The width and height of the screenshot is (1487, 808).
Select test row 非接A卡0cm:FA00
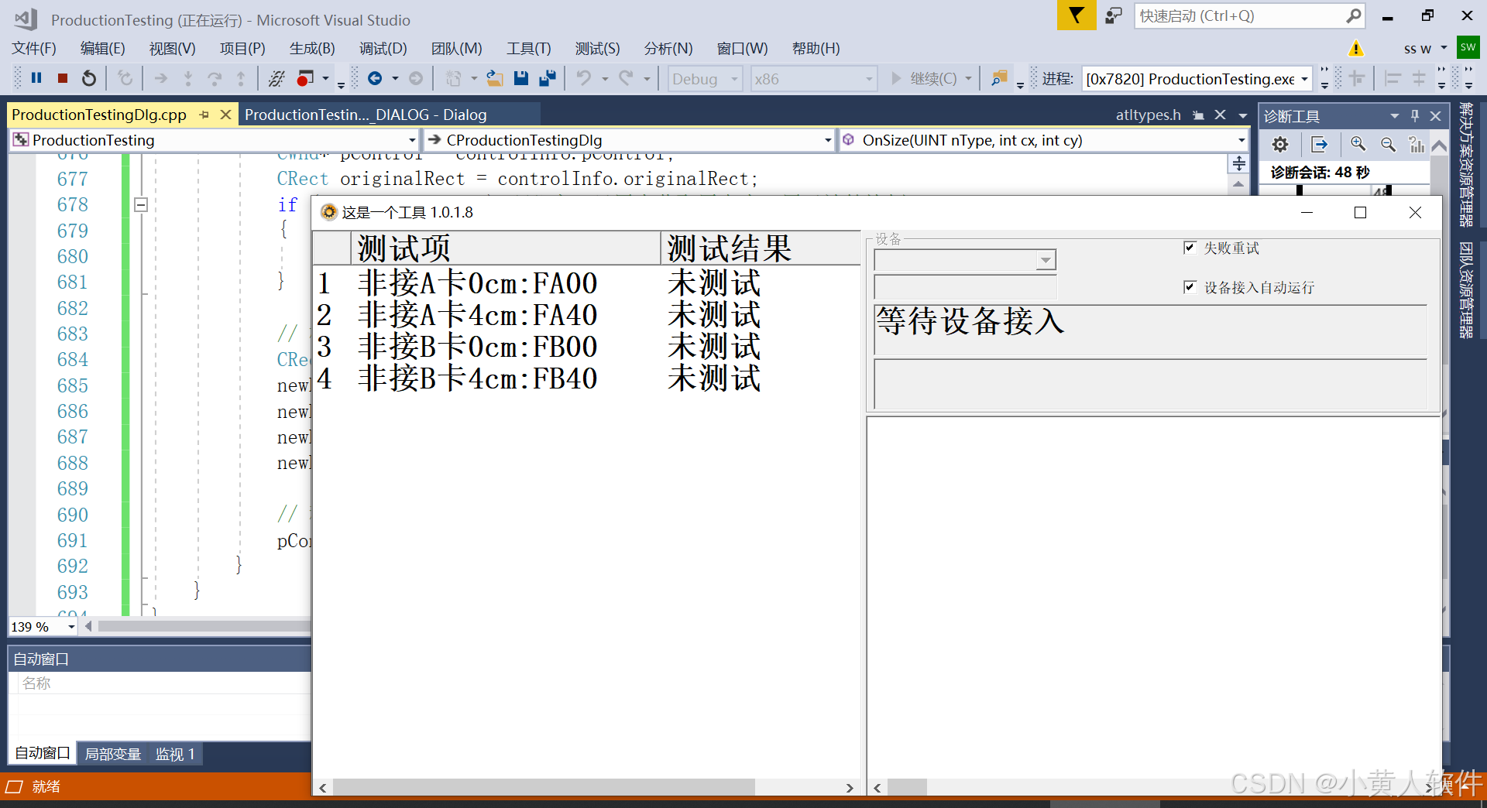click(x=586, y=283)
